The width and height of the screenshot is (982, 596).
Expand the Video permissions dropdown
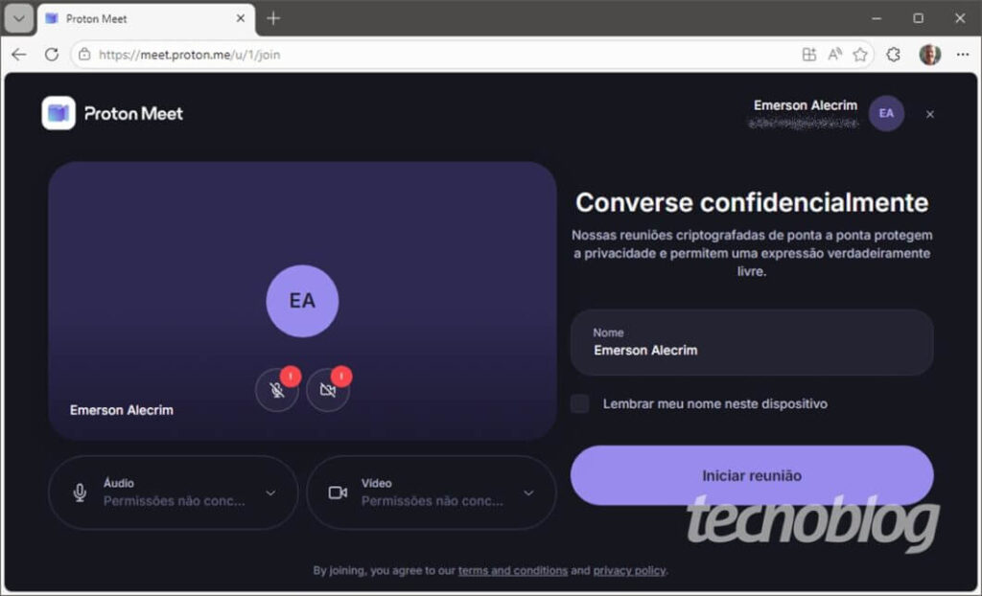pyautogui.click(x=528, y=492)
